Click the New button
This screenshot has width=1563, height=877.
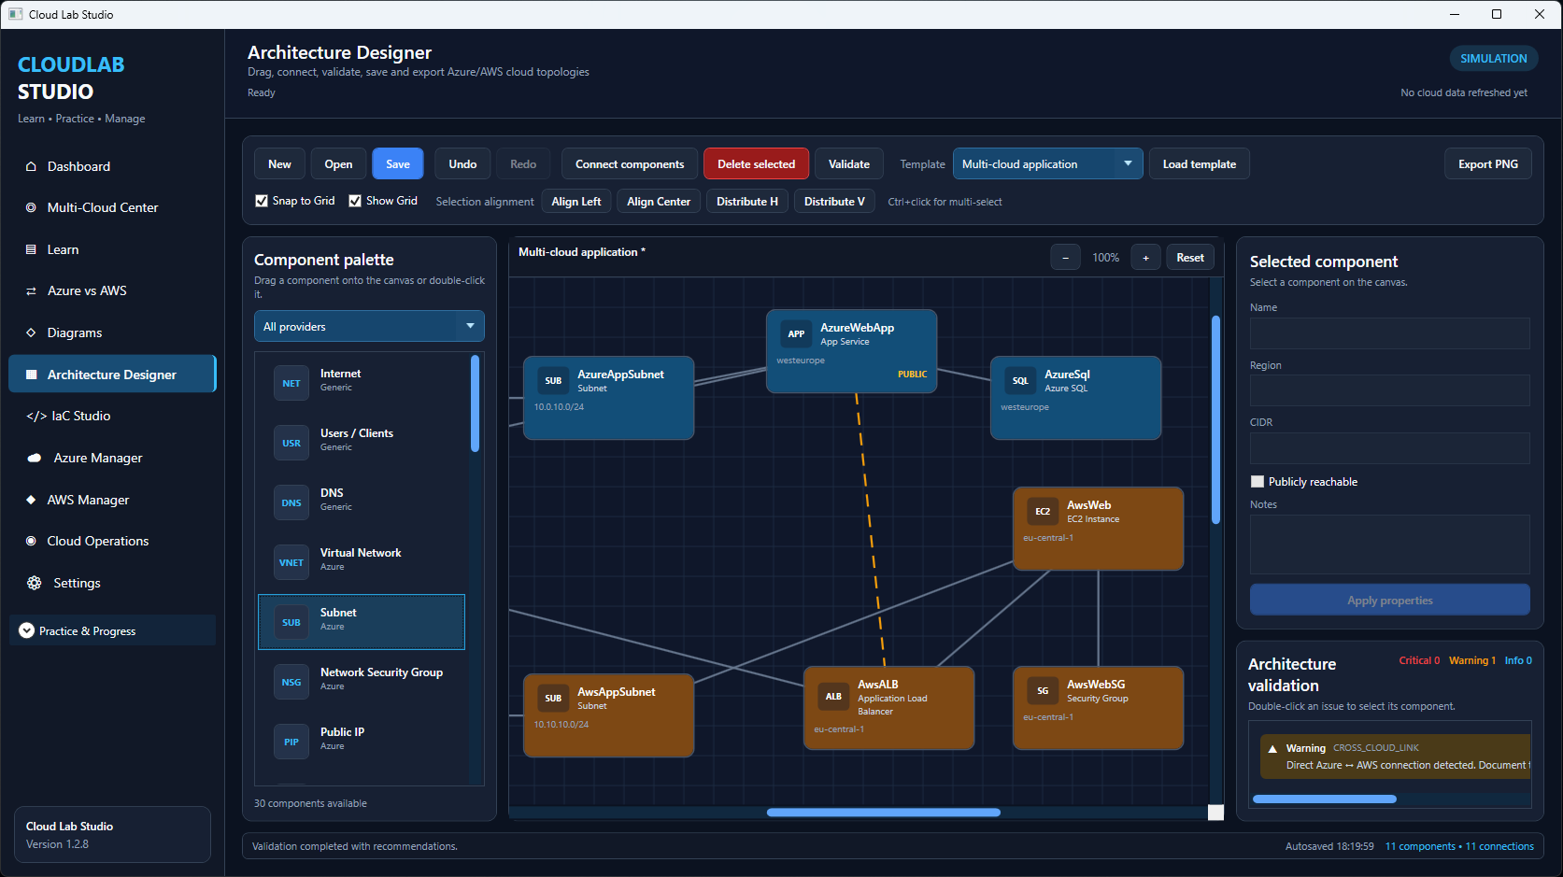tap(279, 163)
